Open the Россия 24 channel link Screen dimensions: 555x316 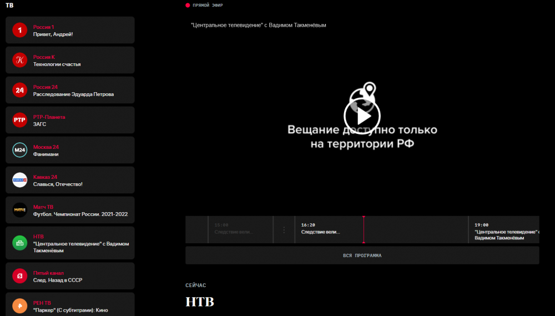46,87
